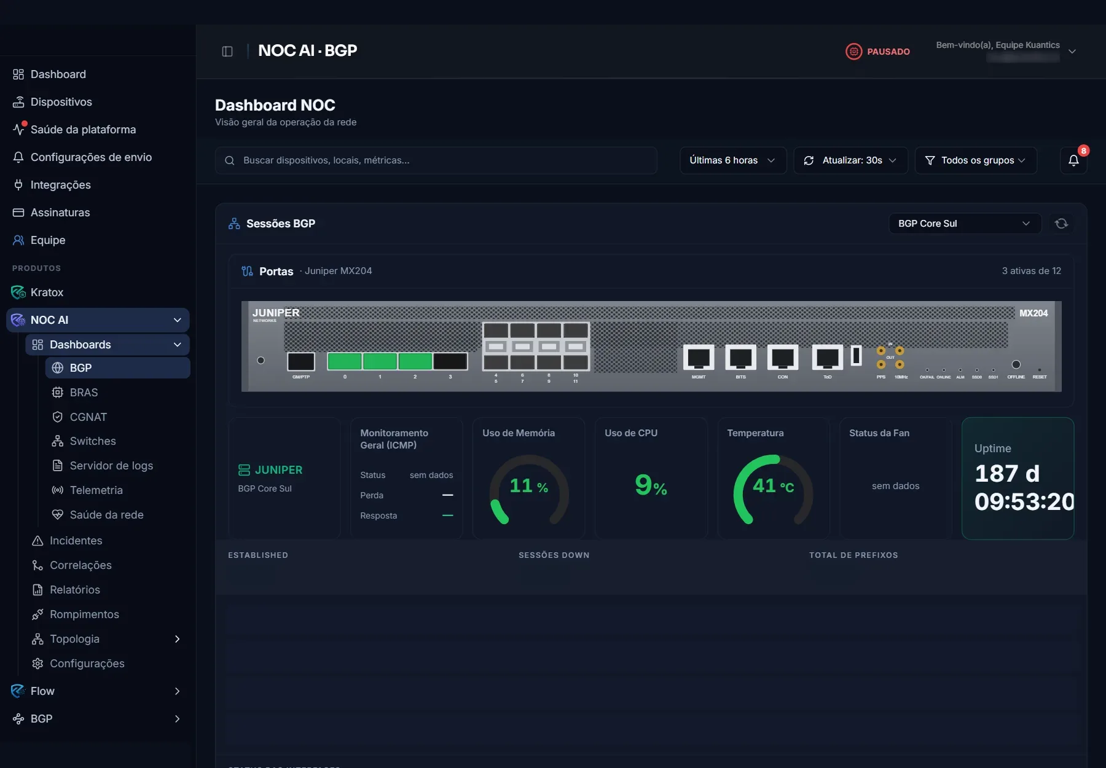Open the Atualizar: 30s refresh dropdown
Viewport: 1106px width, 768px height.
(x=851, y=160)
